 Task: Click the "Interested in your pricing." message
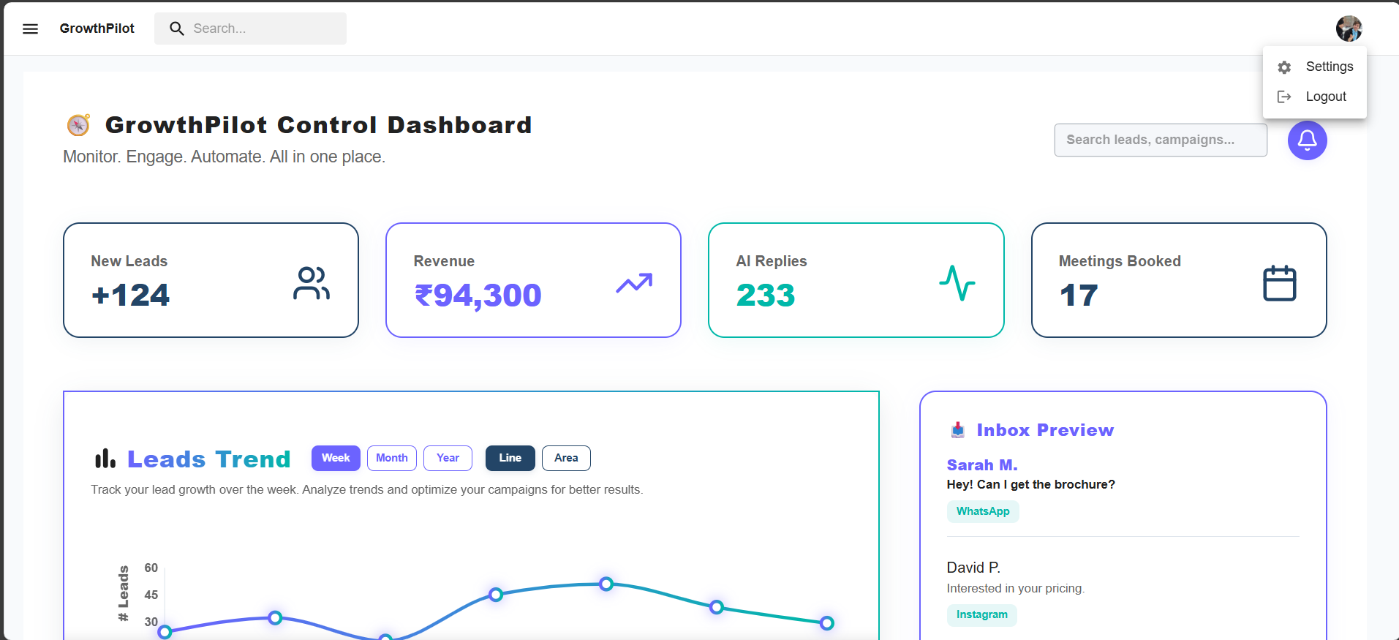click(1016, 588)
